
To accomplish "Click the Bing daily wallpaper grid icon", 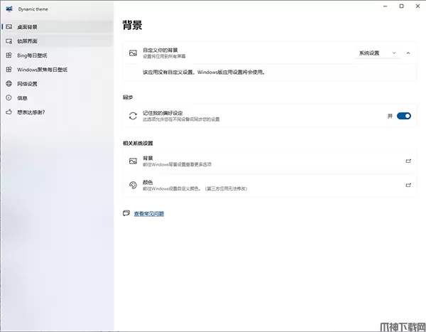I will coord(9,55).
